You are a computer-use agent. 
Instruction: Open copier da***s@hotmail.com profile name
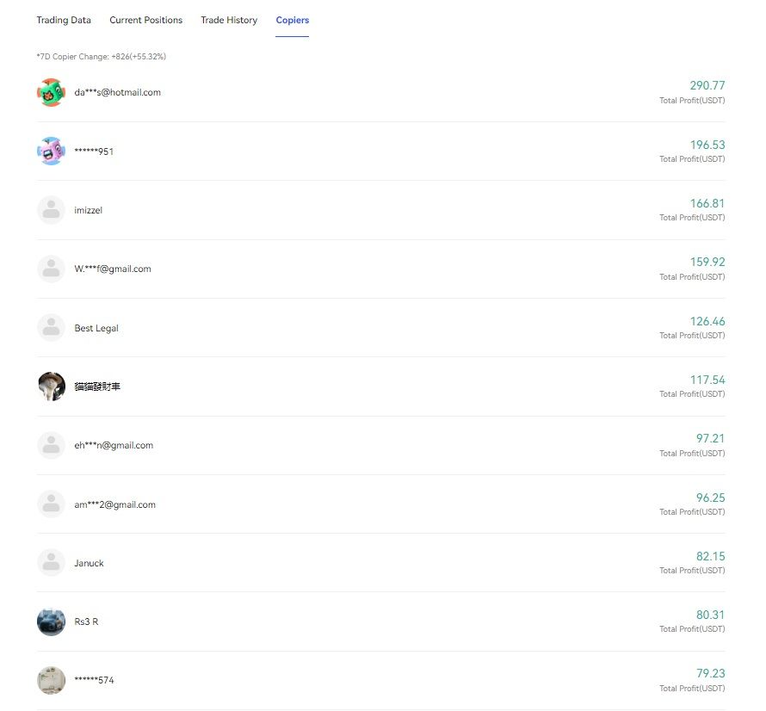pyautogui.click(x=117, y=92)
